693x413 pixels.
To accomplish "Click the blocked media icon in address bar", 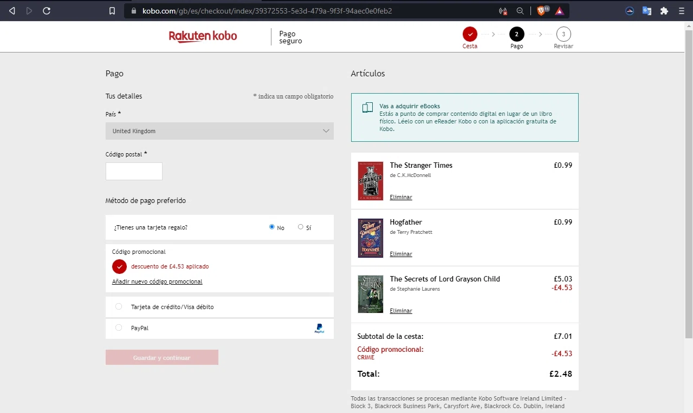I will coord(503,11).
